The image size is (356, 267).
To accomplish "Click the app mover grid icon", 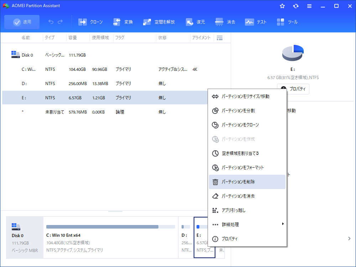I will click(215, 210).
